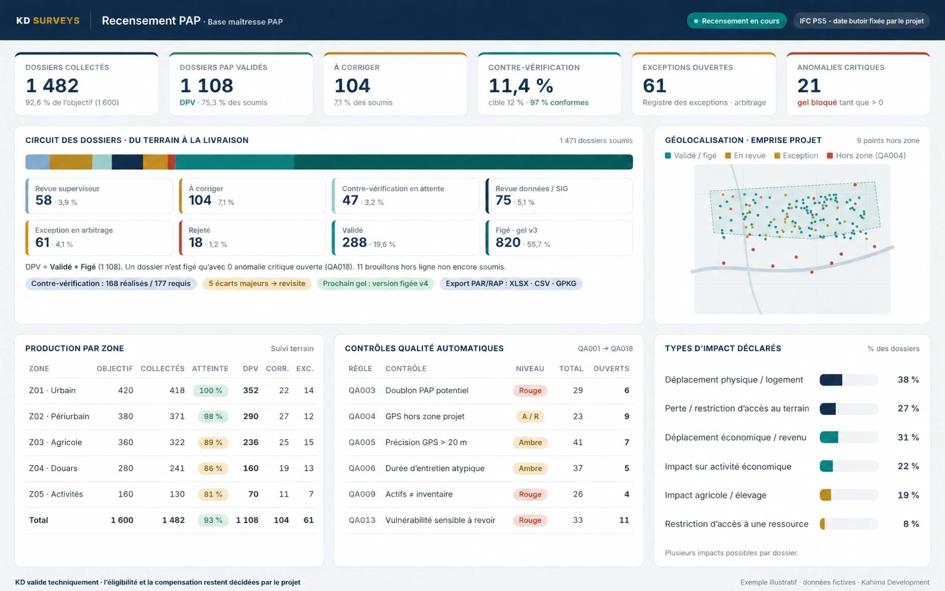Image resolution: width=945 pixels, height=591 pixels.
Task: Open the Anomalies critiques card
Action: (x=858, y=84)
